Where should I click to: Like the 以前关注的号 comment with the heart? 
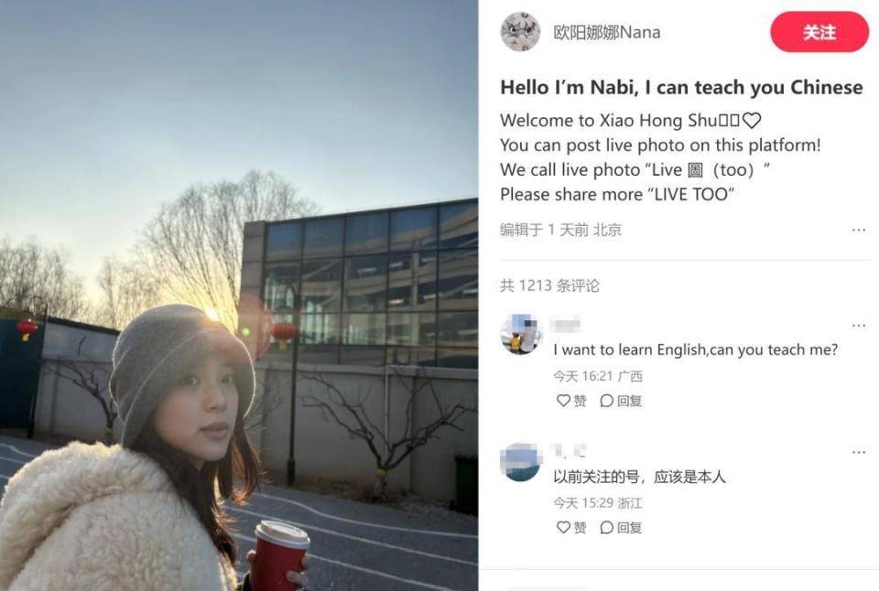pos(571,527)
